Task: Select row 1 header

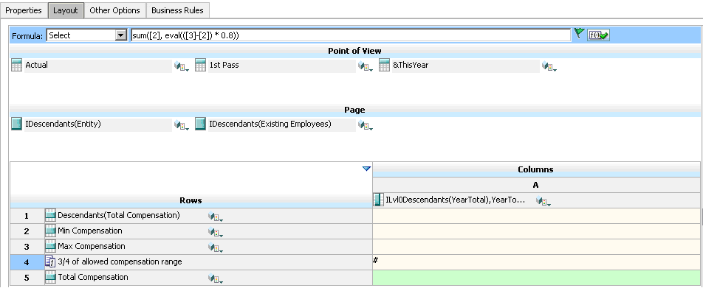Action: (27, 216)
